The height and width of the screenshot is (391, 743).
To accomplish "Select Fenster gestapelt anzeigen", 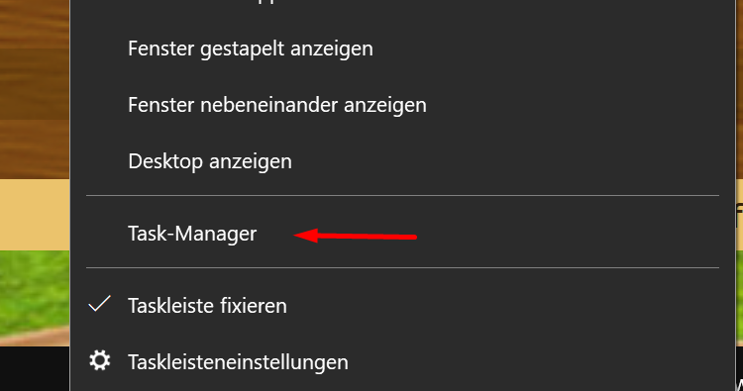I will (251, 49).
